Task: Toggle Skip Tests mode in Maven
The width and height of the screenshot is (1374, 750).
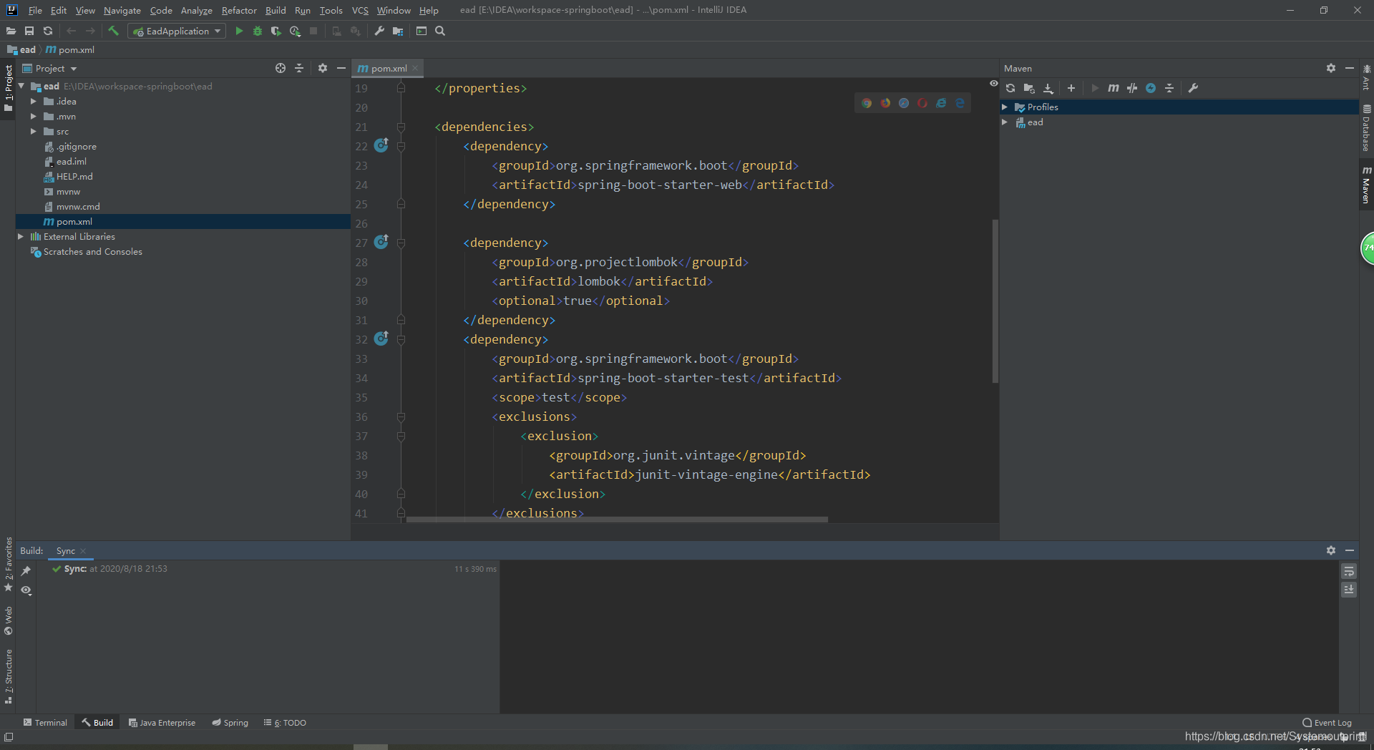Action: [1151, 88]
